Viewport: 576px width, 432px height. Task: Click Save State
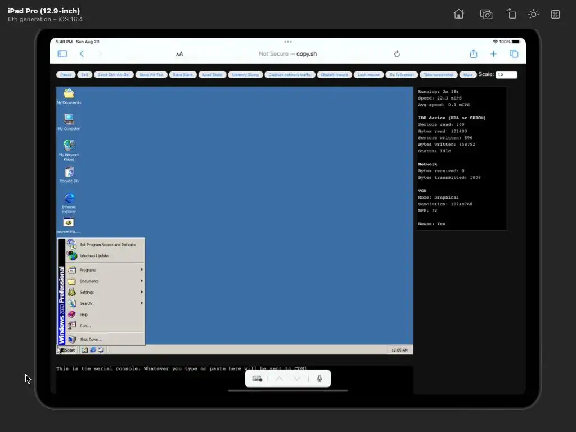click(183, 75)
